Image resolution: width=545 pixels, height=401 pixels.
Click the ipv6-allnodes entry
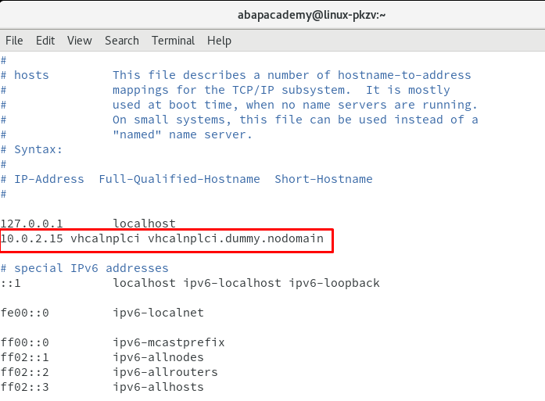(x=159, y=357)
